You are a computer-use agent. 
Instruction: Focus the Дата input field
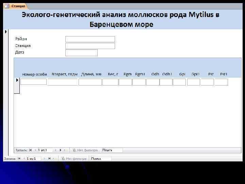(x=81, y=53)
